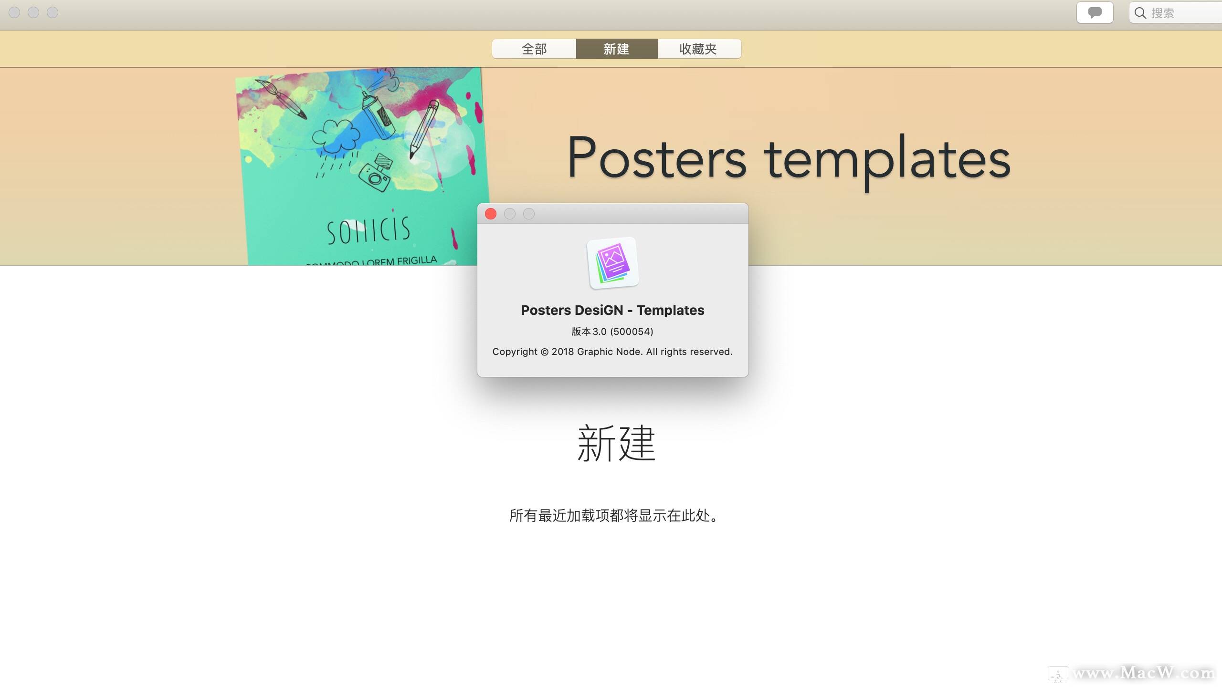Click the Copyright 2018 Graphic Node text
Screen dimensions: 1222x687
tap(612, 352)
